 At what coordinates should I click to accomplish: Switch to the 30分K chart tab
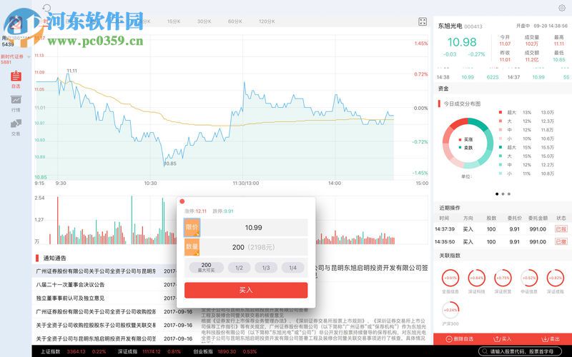pos(204,21)
